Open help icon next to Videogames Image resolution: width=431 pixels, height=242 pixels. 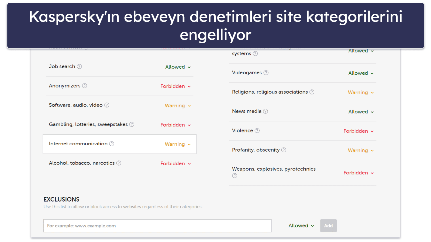[266, 73]
